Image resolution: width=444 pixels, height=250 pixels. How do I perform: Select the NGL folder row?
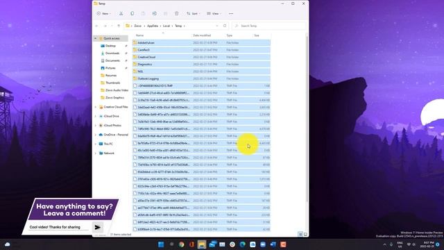(x=201, y=72)
